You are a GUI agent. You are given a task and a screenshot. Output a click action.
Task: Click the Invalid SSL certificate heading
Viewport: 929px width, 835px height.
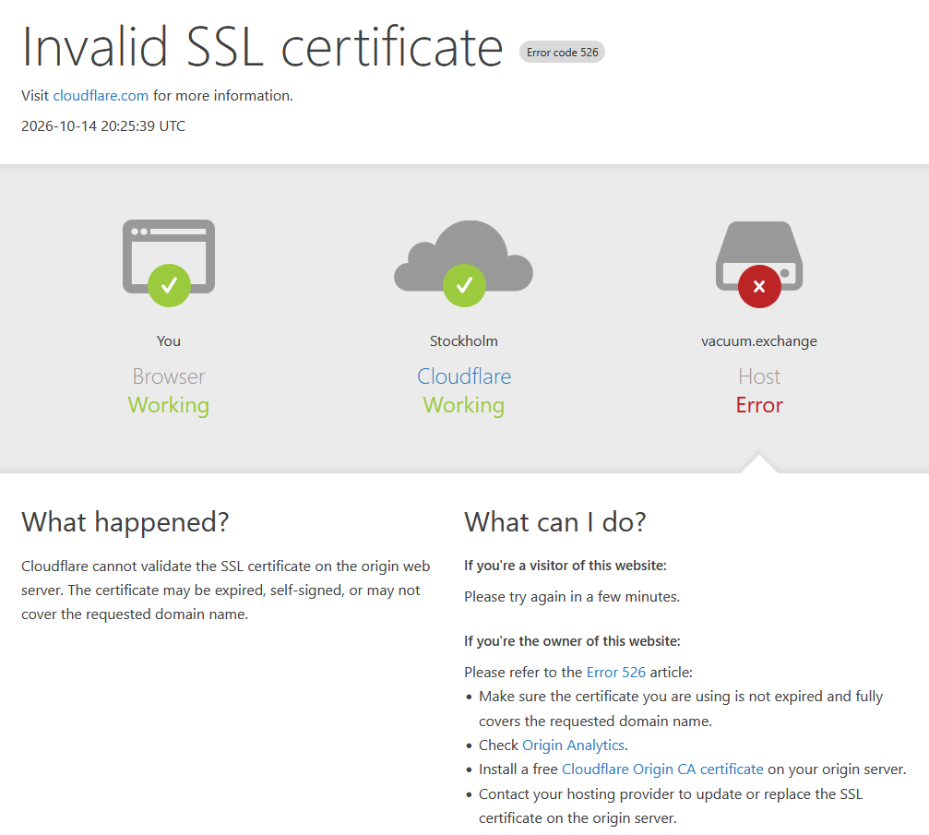click(x=262, y=47)
